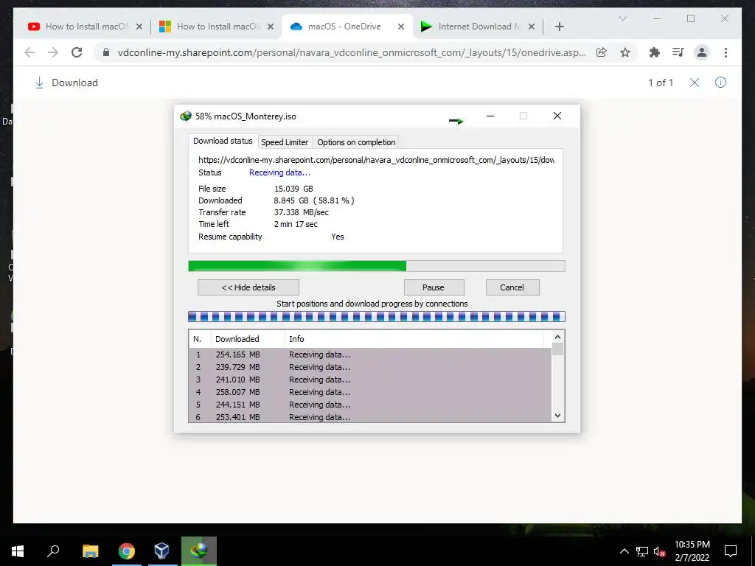This screenshot has width=755, height=566.
Task: Click the Downloaded column header
Action: pos(248,339)
